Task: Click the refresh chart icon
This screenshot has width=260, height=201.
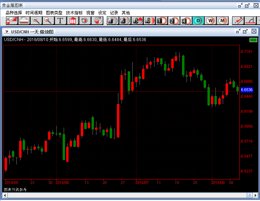Action: tap(85, 21)
